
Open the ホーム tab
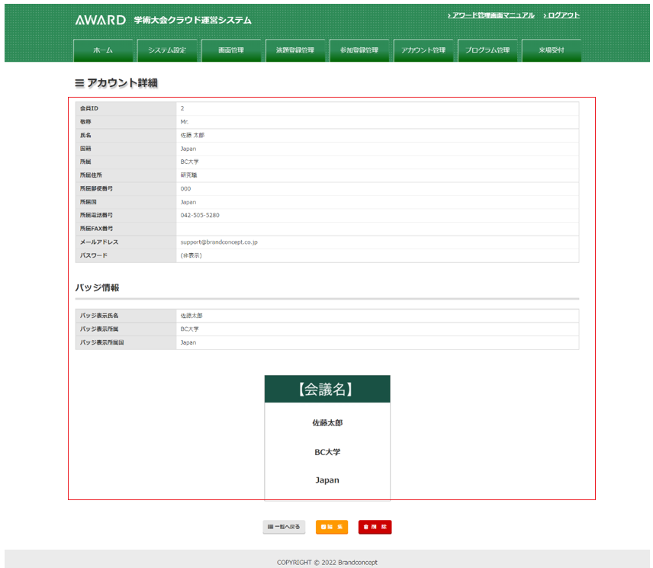pyautogui.click(x=103, y=50)
